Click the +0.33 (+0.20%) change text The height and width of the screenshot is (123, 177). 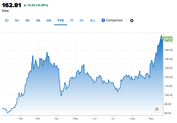(x=38, y=5)
